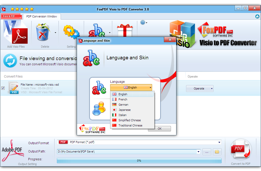Expand the Delete button dropdown arrow
Viewport: 261px width, 171px height.
(x=55, y=33)
